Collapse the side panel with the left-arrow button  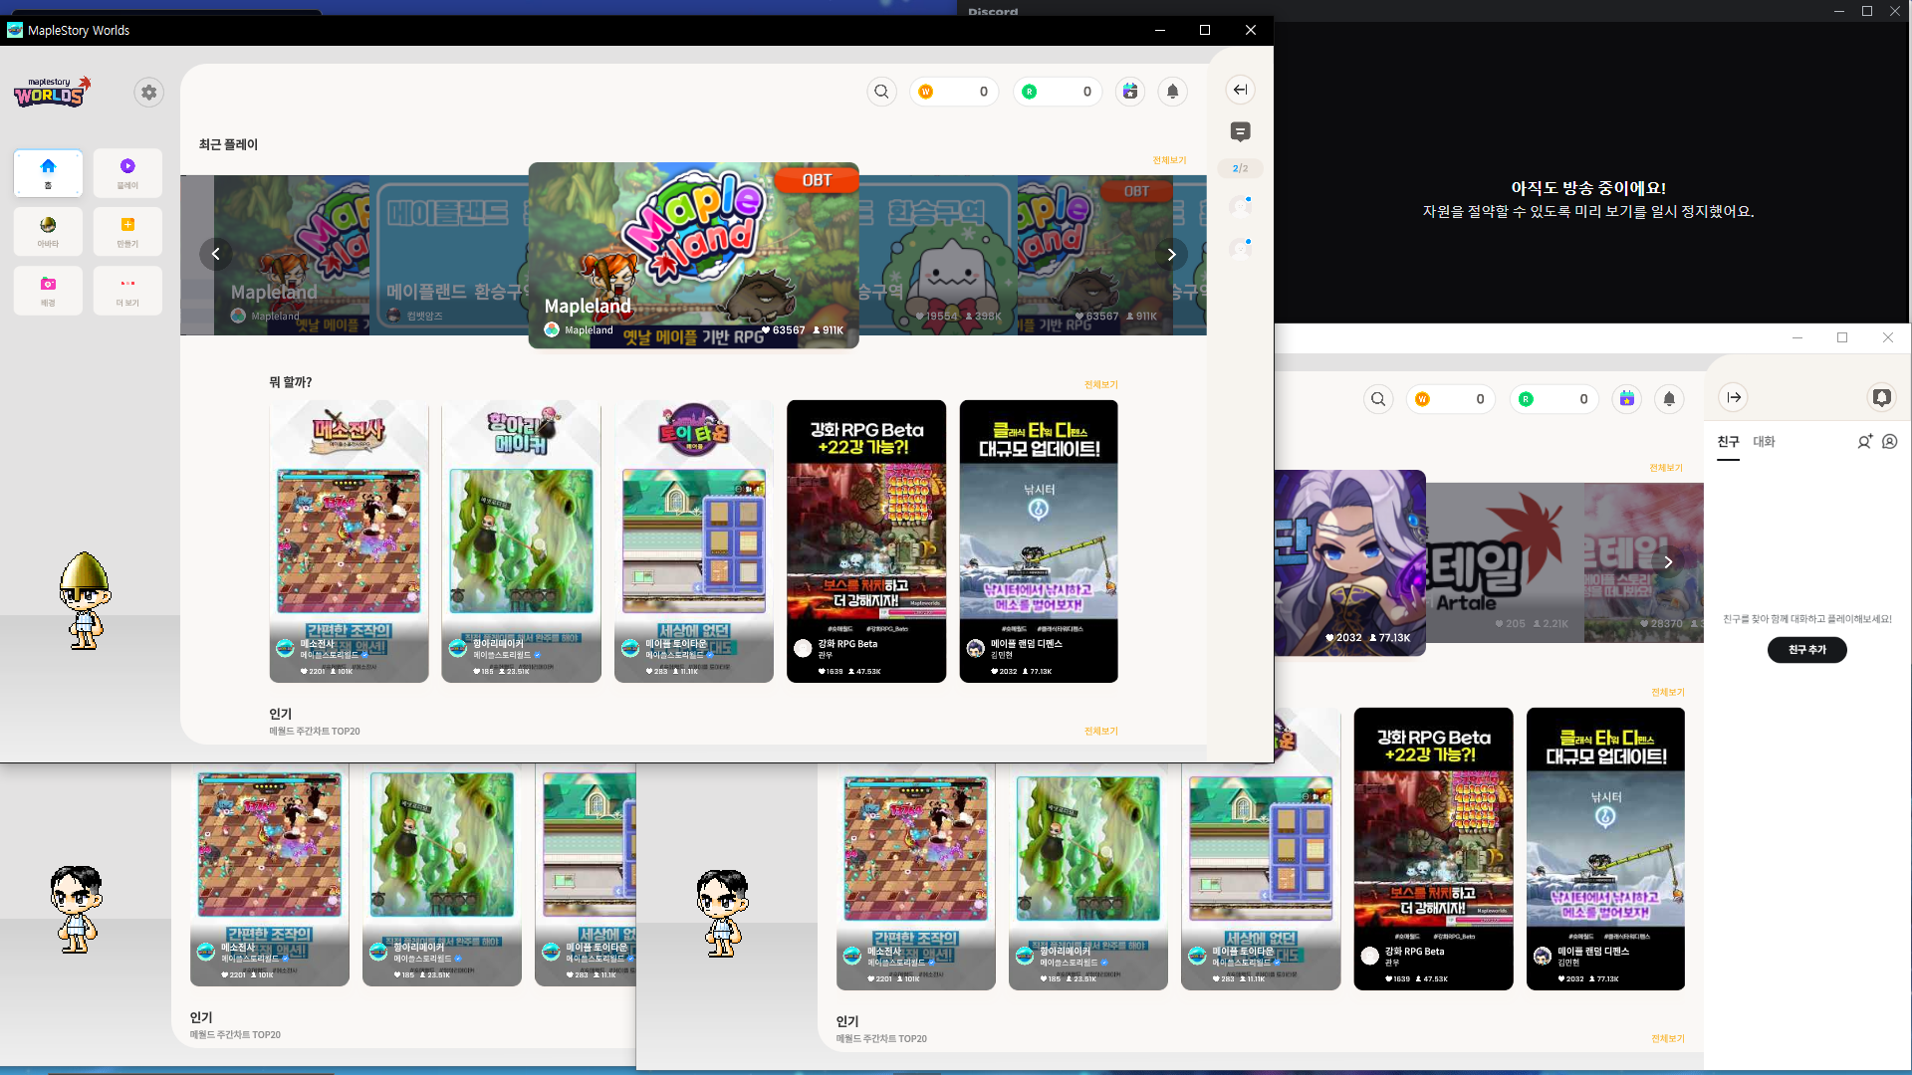(1240, 90)
